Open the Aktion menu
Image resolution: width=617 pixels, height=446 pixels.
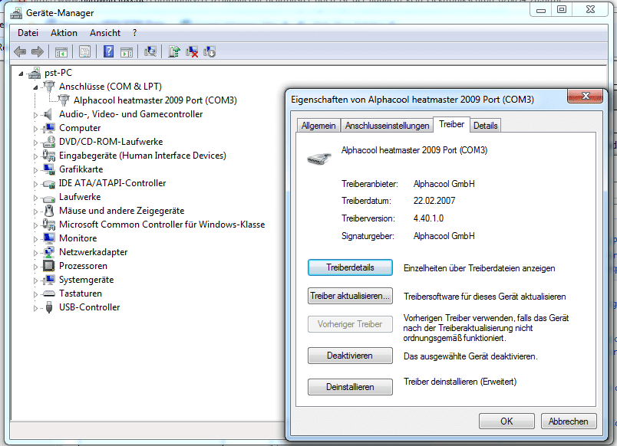[x=64, y=33]
